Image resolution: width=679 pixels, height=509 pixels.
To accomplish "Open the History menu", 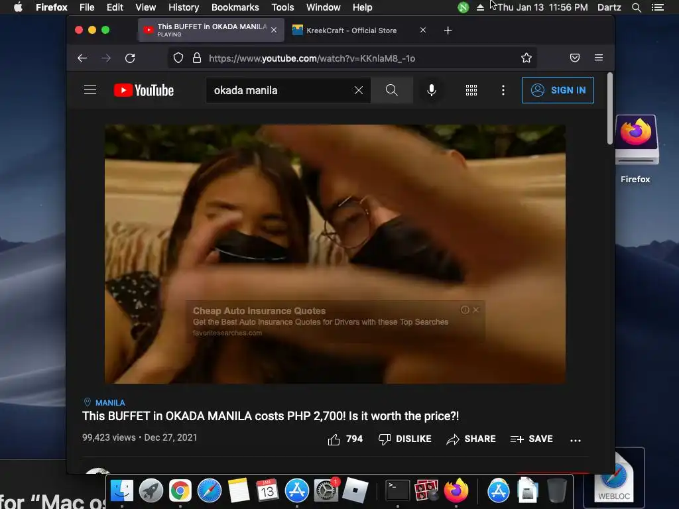I will (x=184, y=7).
